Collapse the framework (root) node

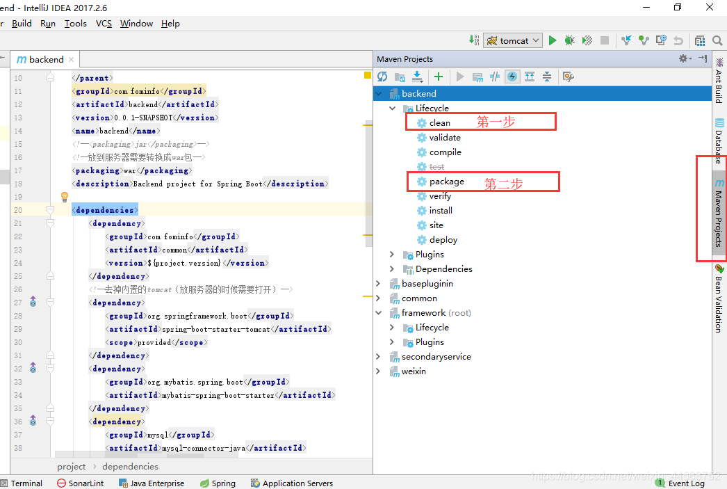[379, 313]
